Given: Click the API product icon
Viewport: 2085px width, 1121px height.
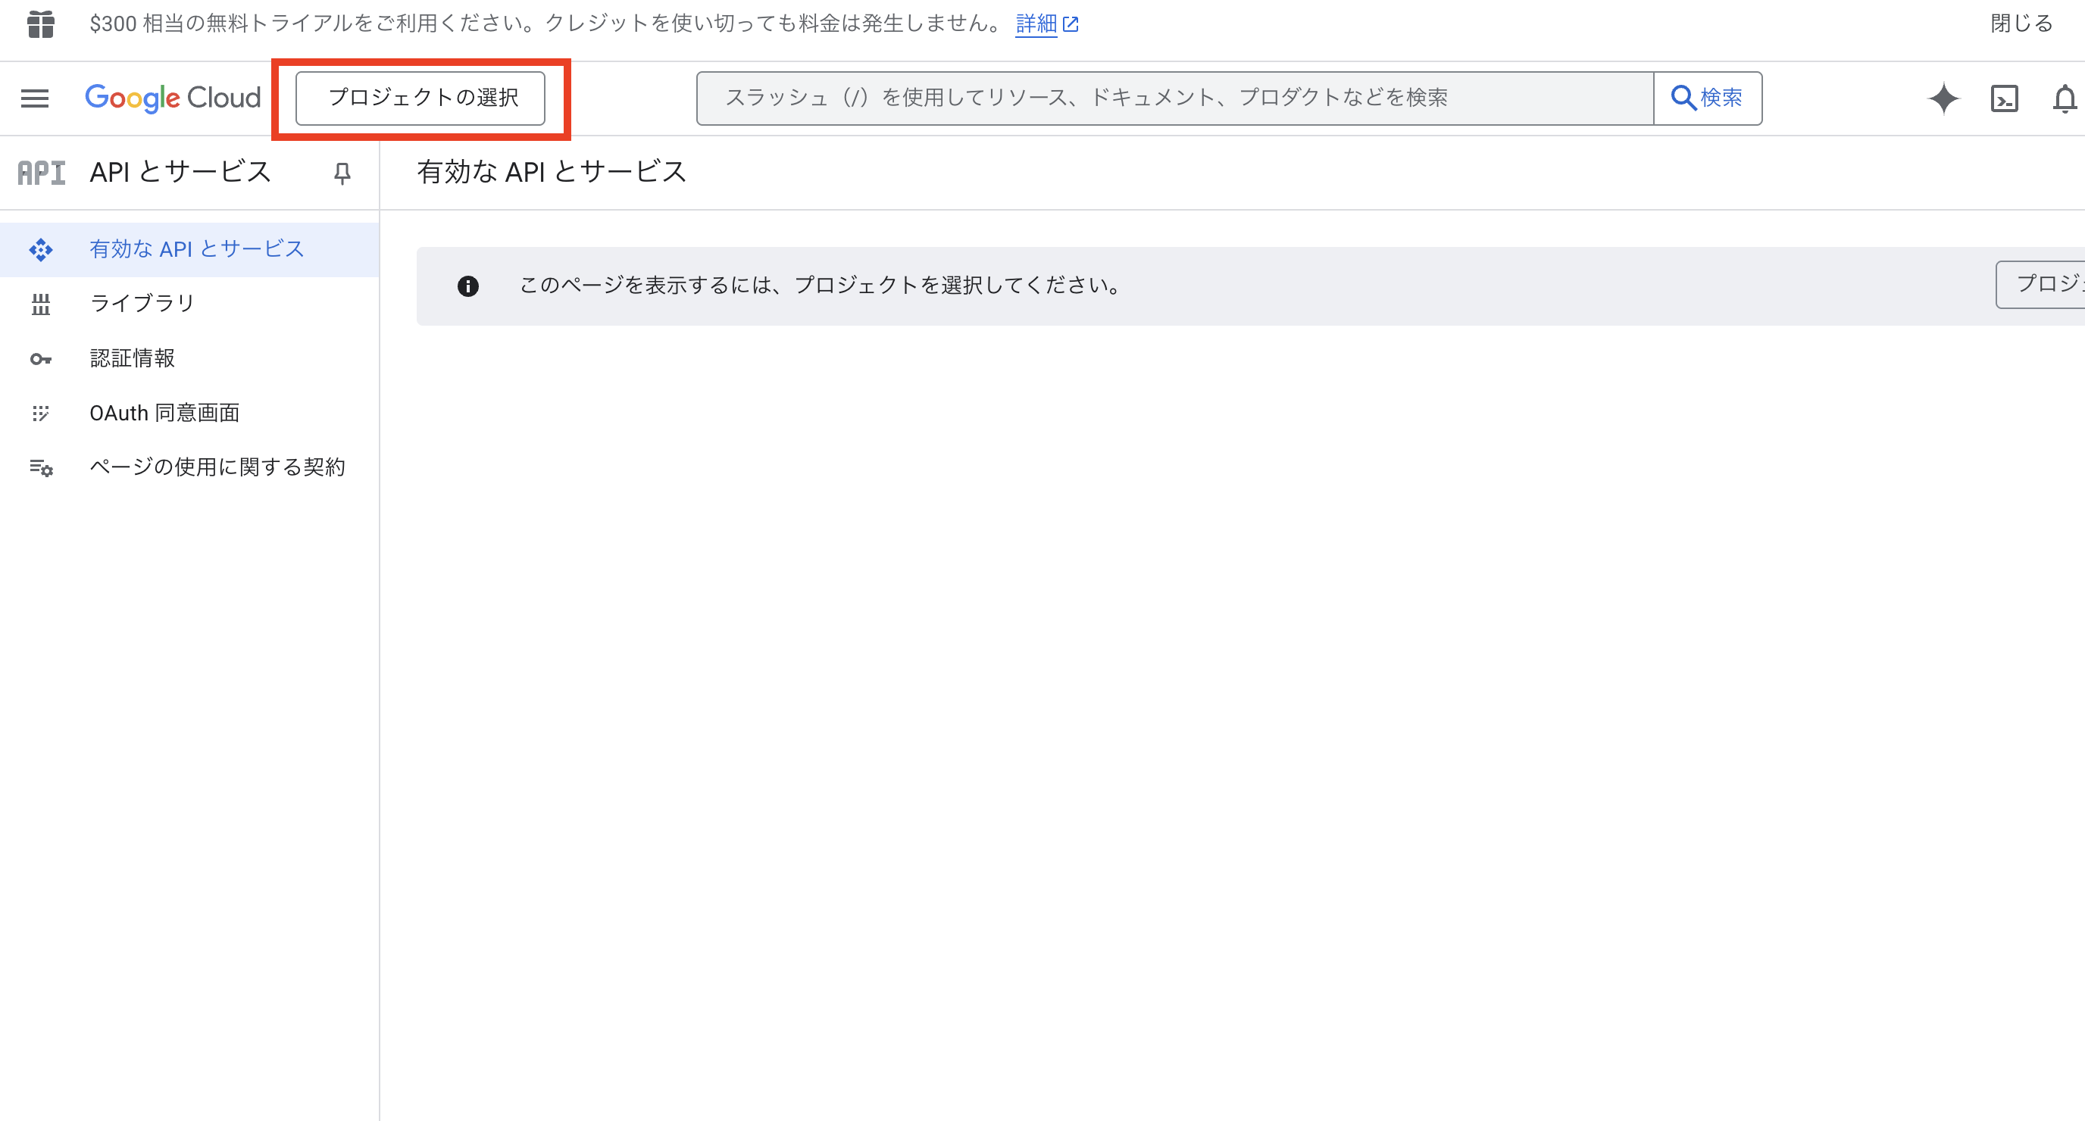Looking at the screenshot, I should (41, 173).
